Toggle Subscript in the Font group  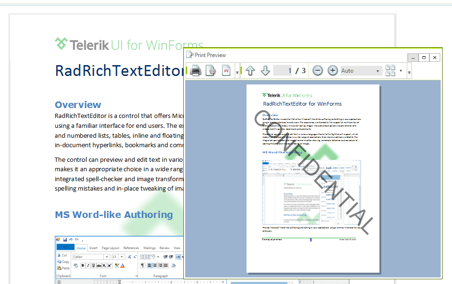point(104,266)
